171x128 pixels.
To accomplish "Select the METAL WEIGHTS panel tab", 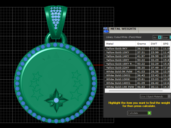I will [x=123, y=29].
